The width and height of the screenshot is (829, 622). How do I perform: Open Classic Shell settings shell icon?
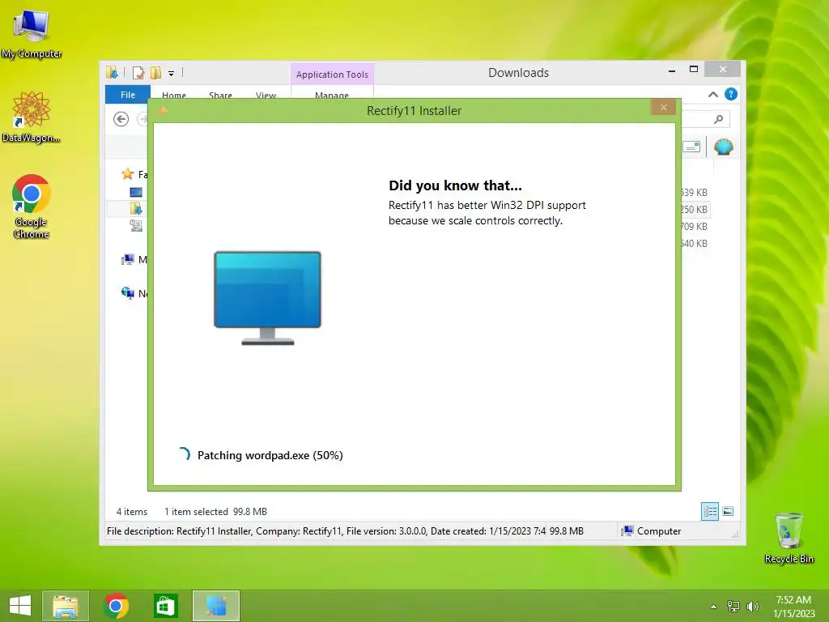(723, 147)
